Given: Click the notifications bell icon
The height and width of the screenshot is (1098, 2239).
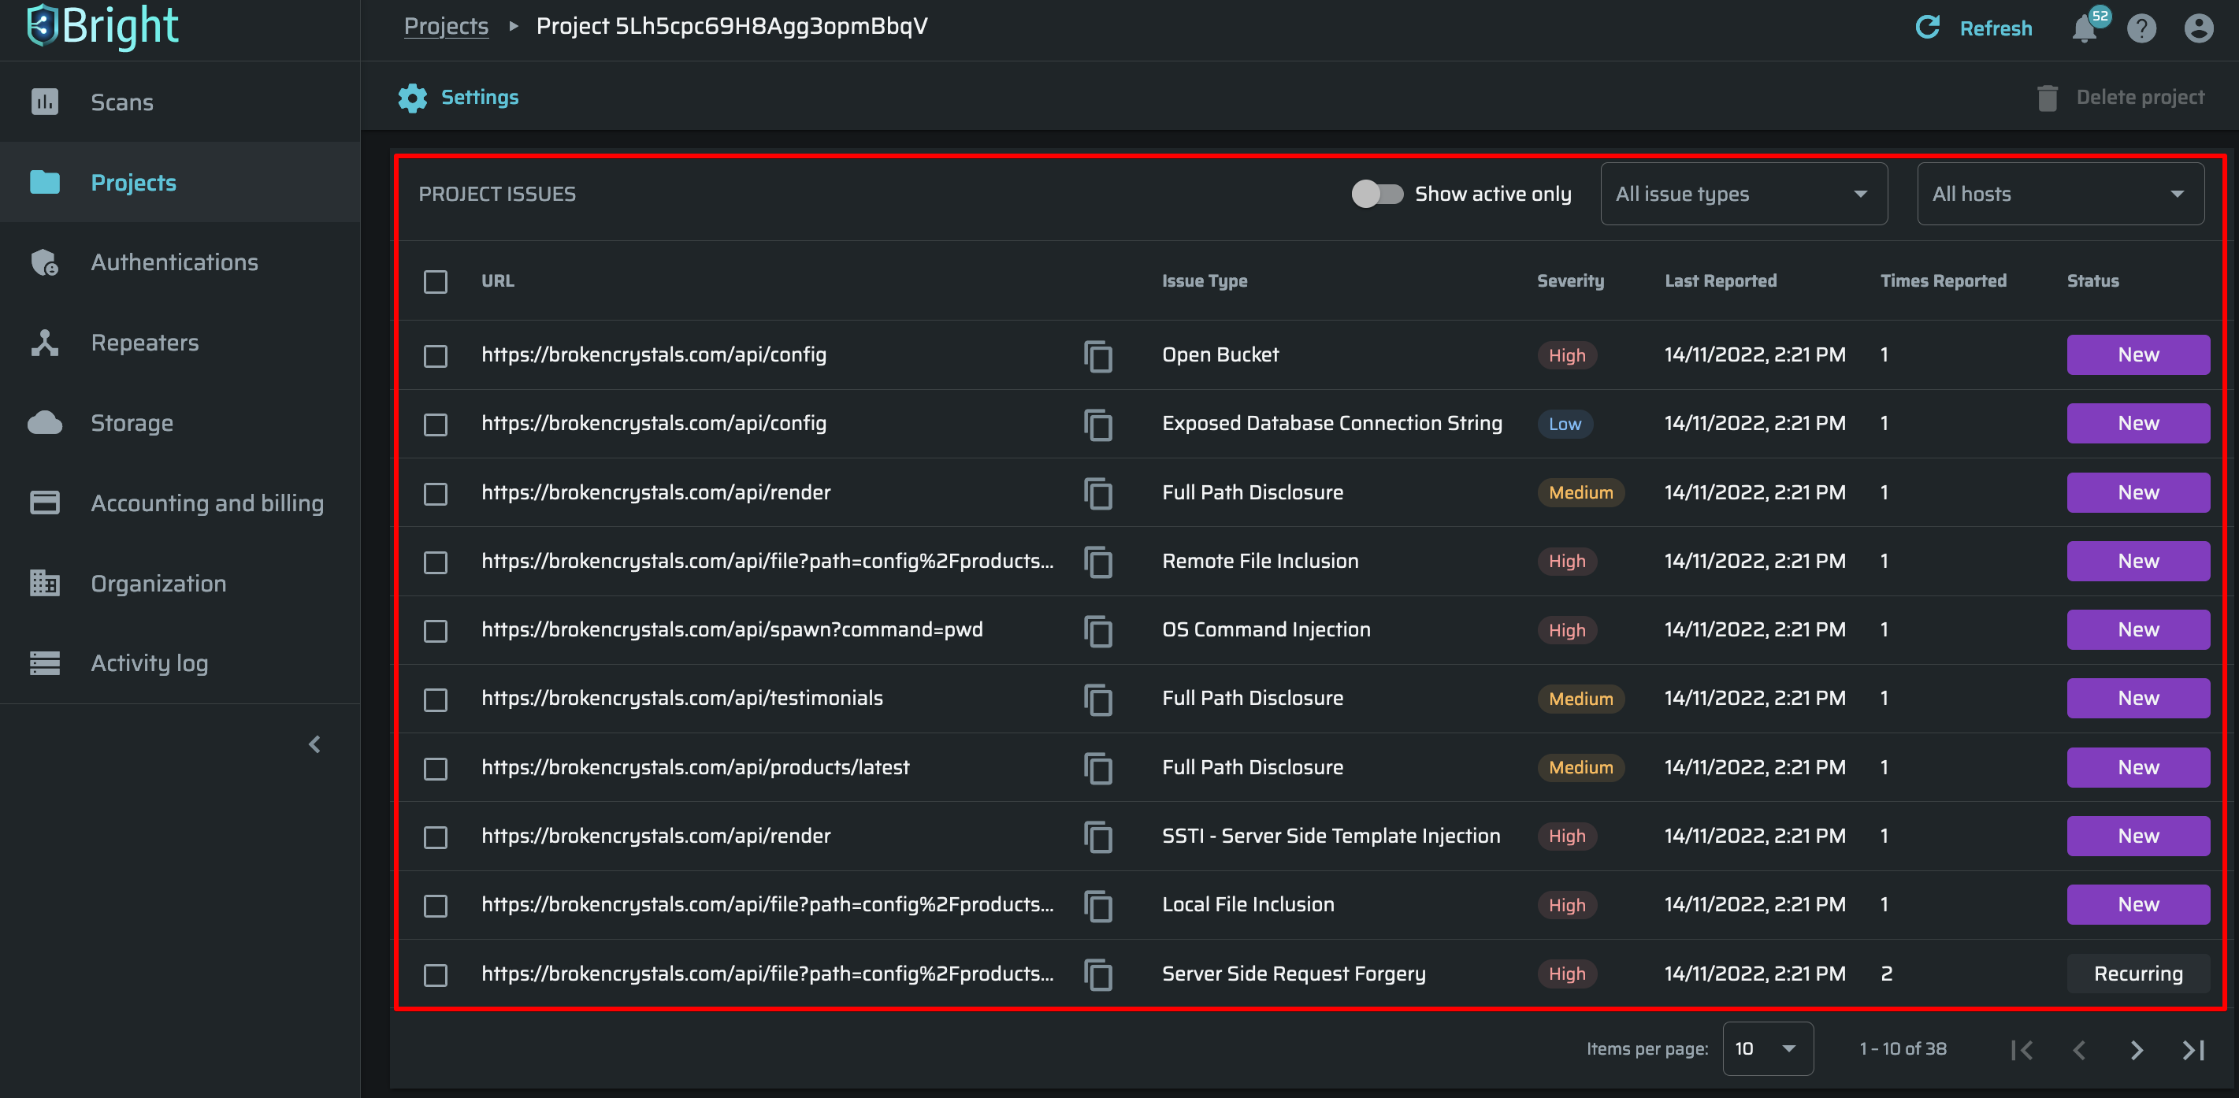Looking at the screenshot, I should point(2085,28).
